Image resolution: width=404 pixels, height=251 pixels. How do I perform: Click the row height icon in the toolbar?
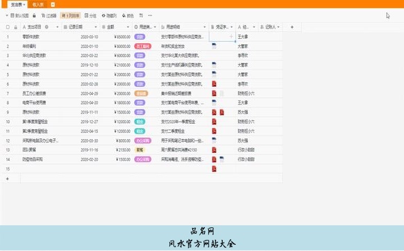point(141,16)
